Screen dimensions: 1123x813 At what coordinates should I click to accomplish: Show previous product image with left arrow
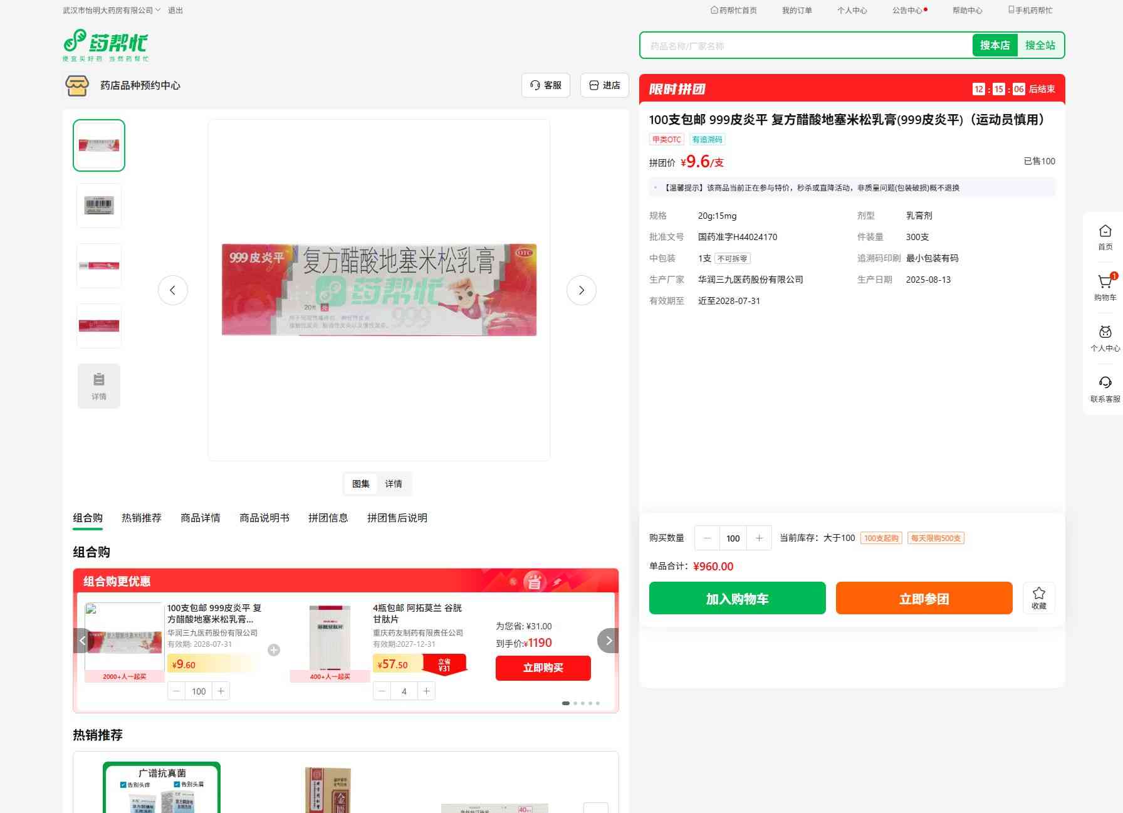[x=173, y=290]
